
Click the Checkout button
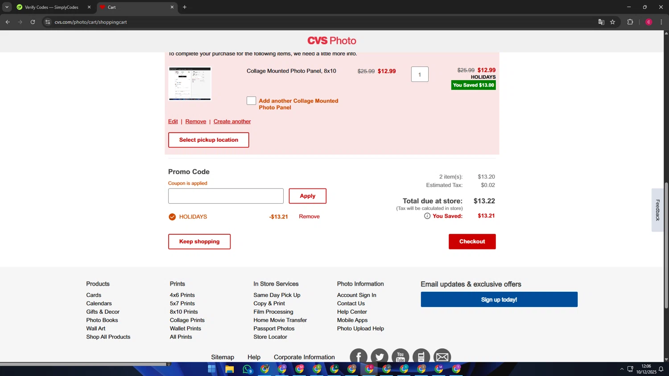472,241
